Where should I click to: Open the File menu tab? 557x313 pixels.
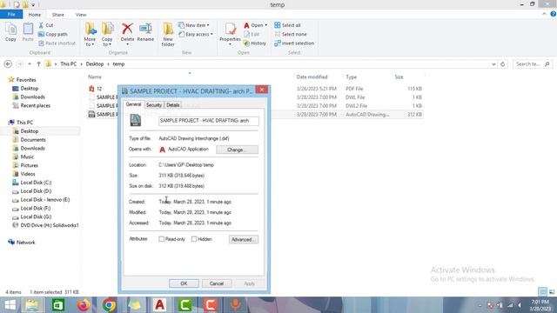[x=11, y=14]
